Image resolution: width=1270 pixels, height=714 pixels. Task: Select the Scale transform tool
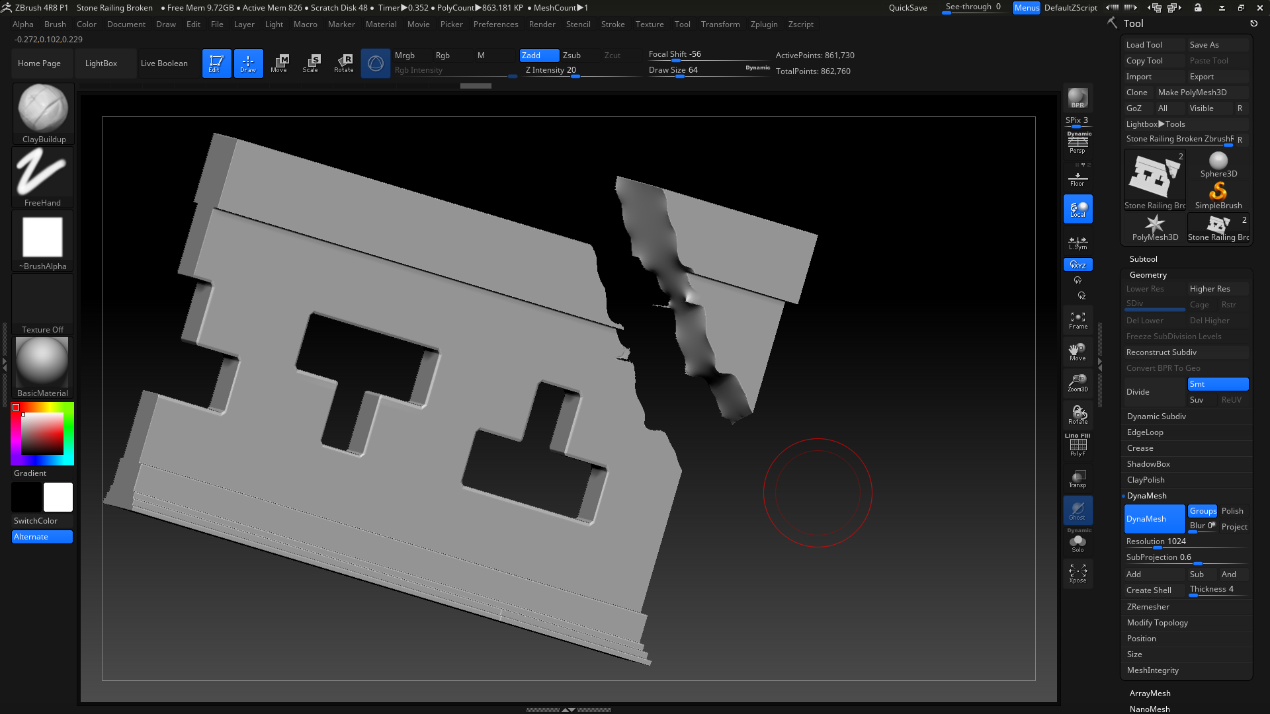[310, 63]
